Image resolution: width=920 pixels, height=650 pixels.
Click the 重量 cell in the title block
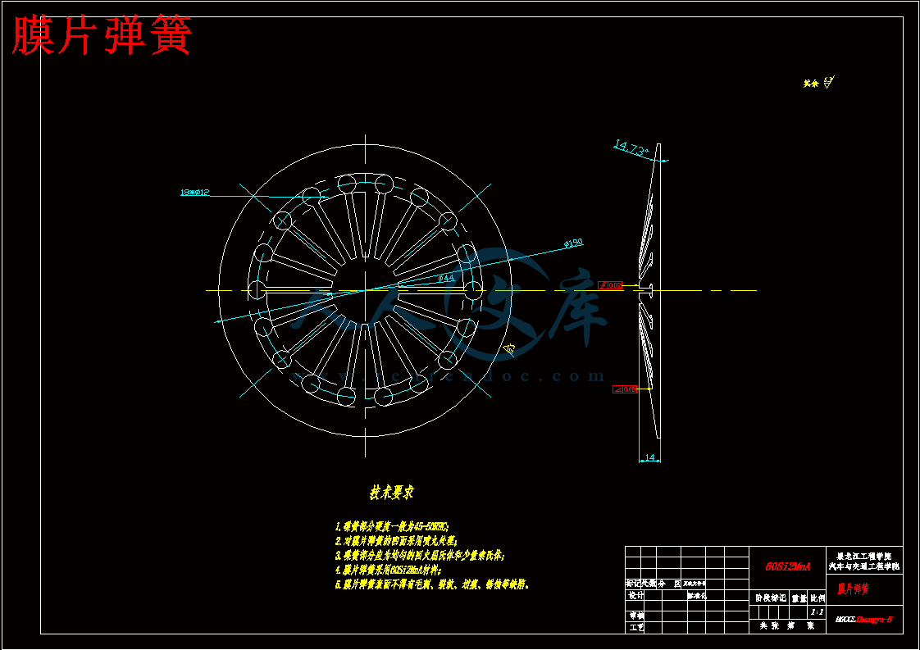(x=799, y=598)
